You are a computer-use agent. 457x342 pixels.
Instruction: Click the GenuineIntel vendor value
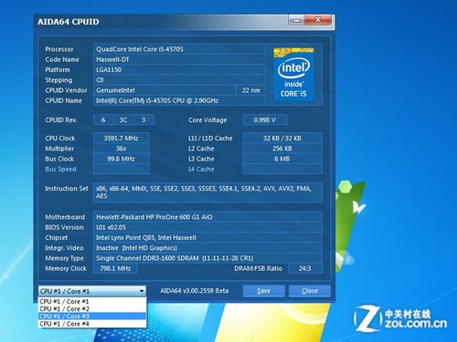point(165,90)
